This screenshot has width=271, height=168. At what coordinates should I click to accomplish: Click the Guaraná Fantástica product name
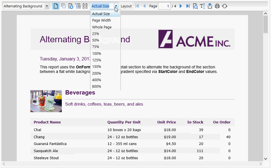point(50,144)
